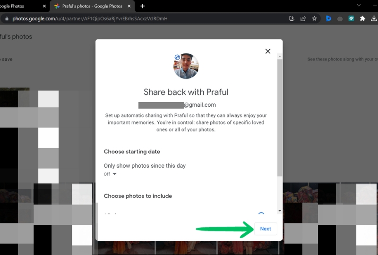
Task: Click the dialog scroll up arrow
Action: tap(280, 56)
